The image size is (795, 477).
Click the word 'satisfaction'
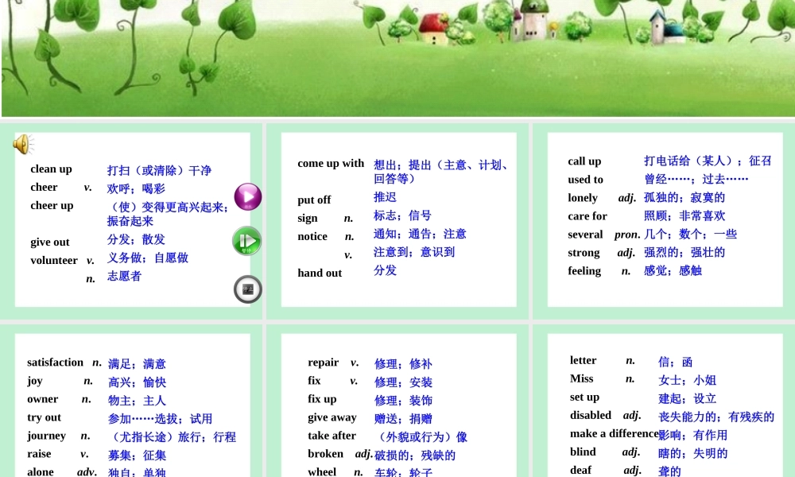pyautogui.click(x=56, y=363)
